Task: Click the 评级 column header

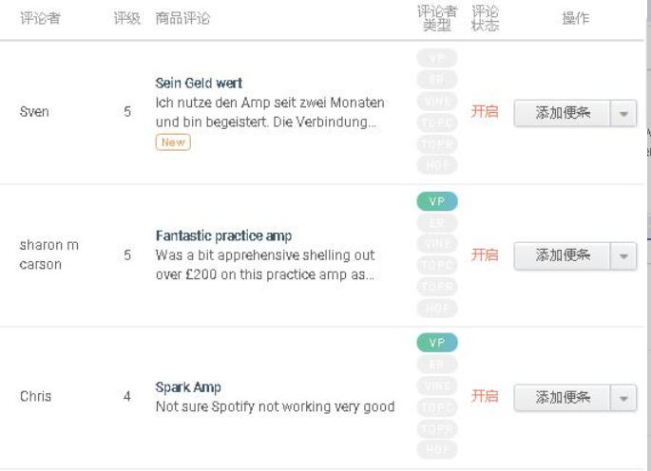Action: [127, 18]
